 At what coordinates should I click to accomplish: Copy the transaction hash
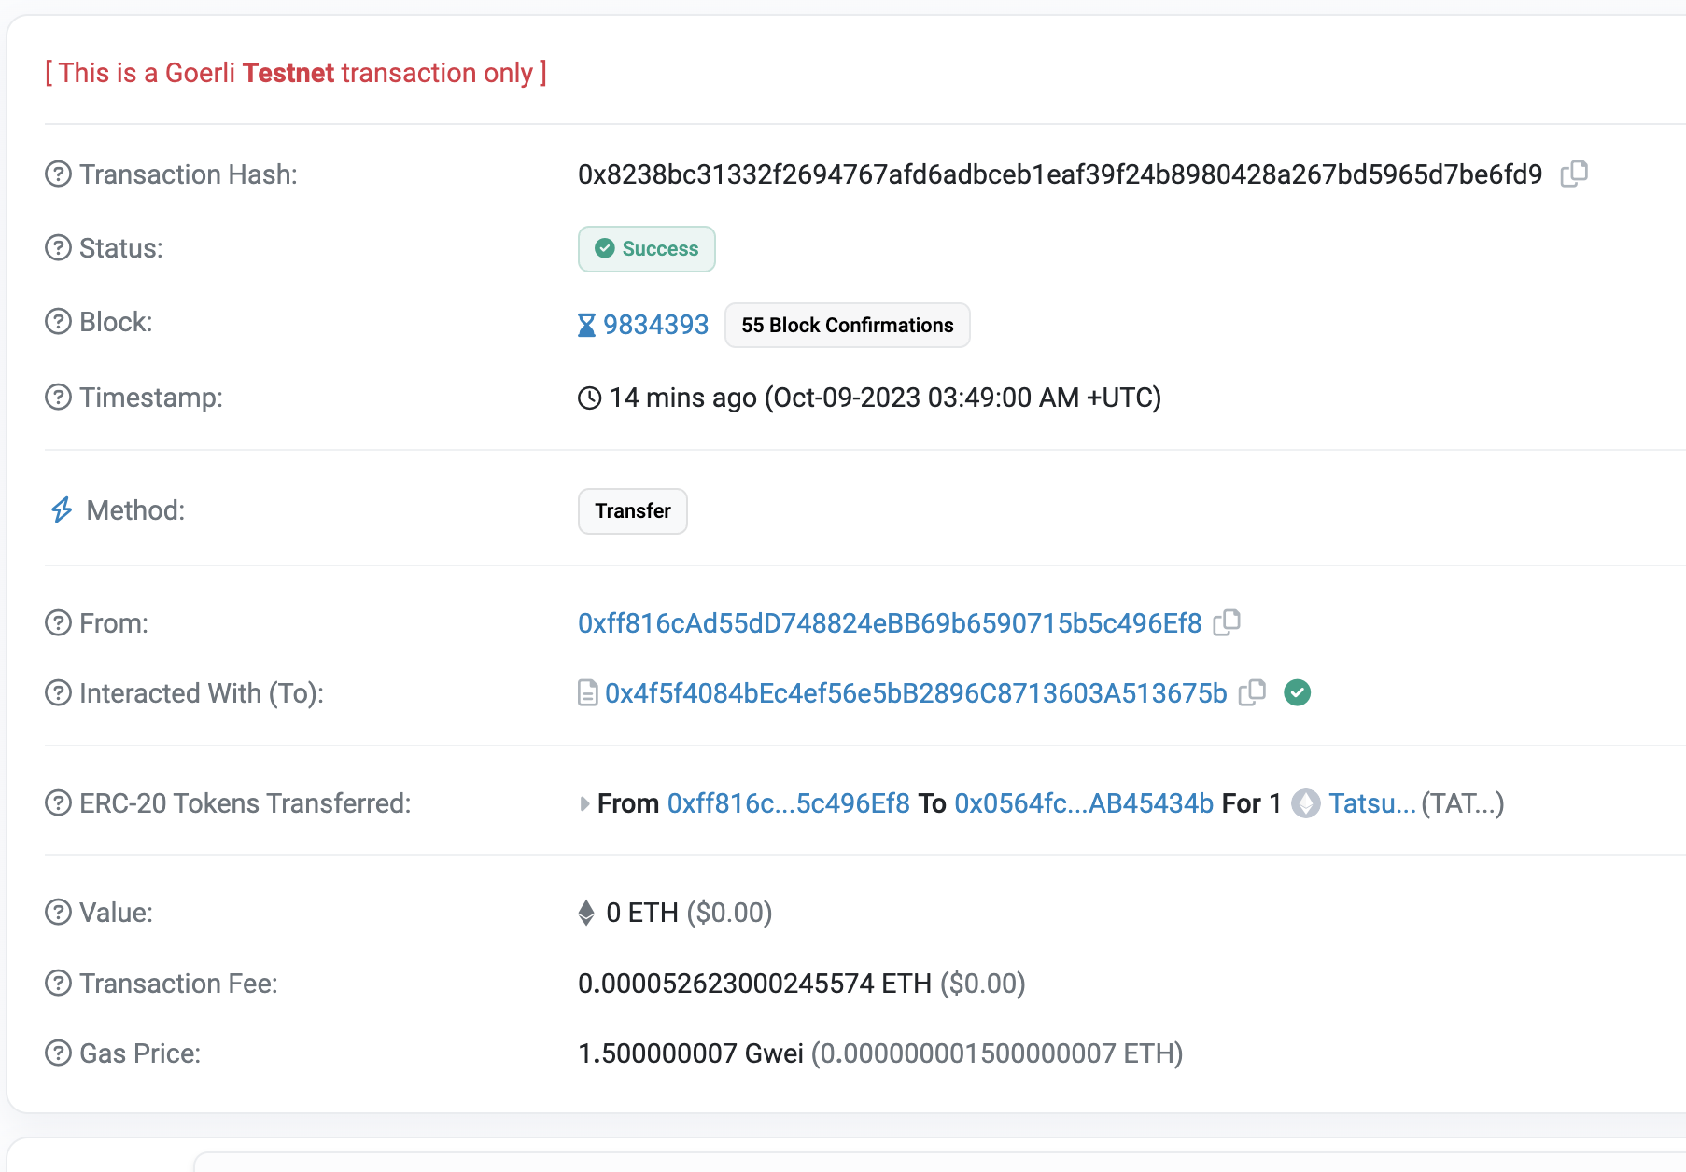pyautogui.click(x=1576, y=174)
